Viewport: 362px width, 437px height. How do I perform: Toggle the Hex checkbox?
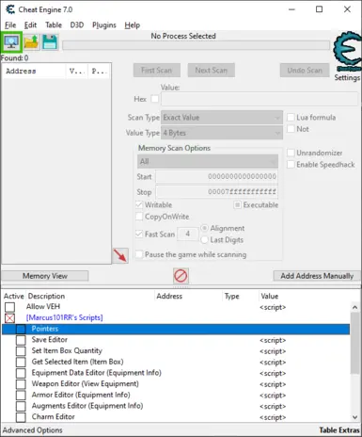[154, 99]
